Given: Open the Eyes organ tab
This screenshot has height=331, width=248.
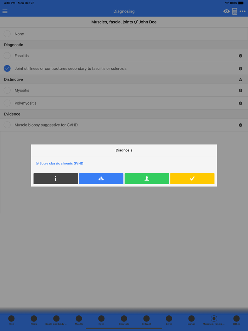Looking at the screenshot, I should 101,320.
